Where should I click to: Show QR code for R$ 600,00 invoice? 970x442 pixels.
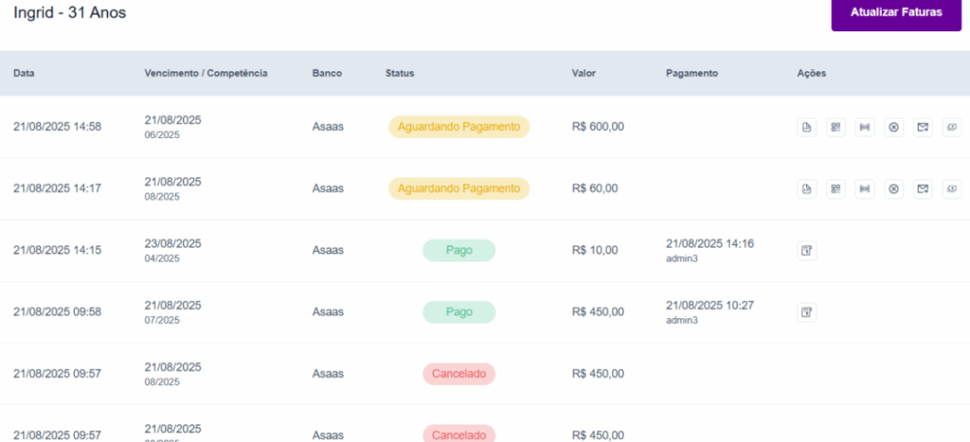pos(835,128)
